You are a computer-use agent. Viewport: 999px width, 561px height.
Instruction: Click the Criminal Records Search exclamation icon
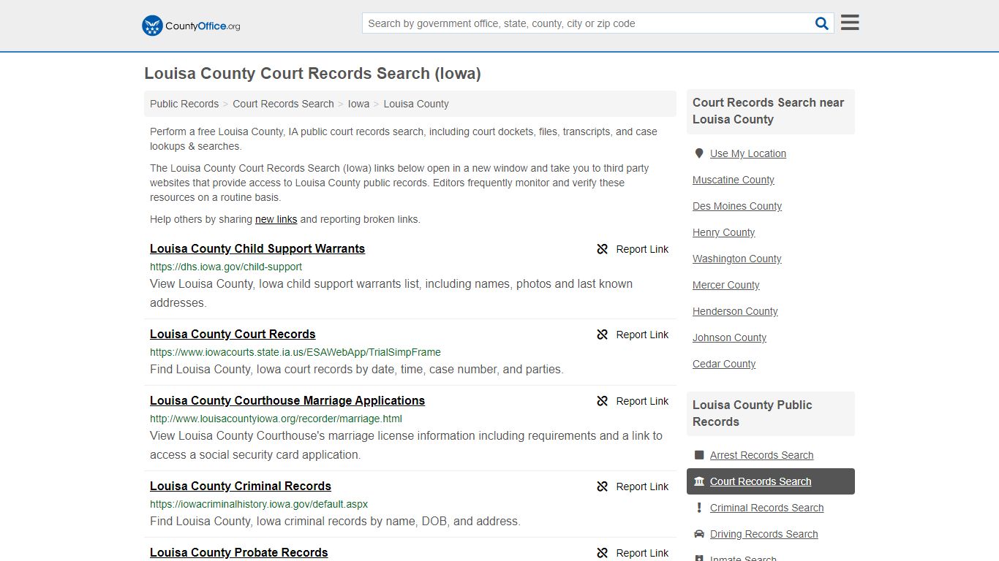coord(699,508)
